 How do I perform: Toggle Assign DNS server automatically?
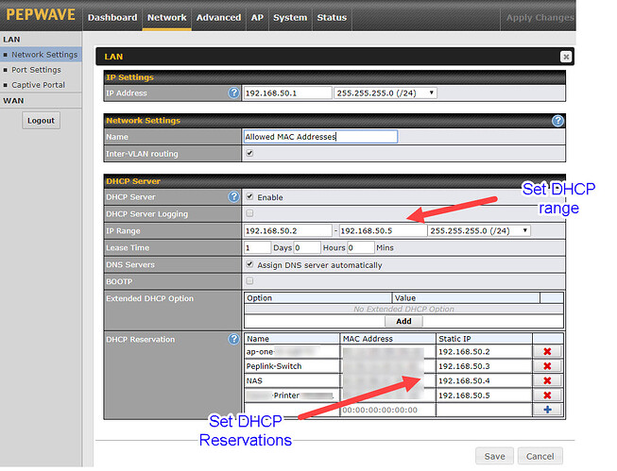point(249,265)
